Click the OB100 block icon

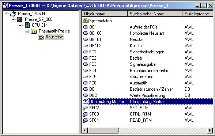pos(86,33)
